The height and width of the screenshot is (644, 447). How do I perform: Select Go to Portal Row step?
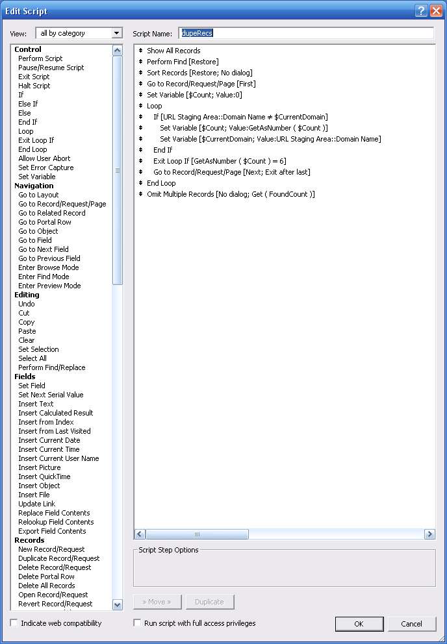(x=45, y=222)
